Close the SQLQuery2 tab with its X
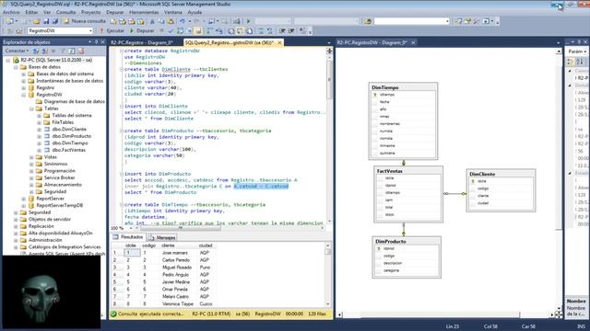 point(279,43)
